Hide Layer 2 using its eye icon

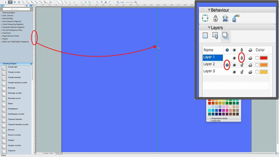(x=234, y=65)
